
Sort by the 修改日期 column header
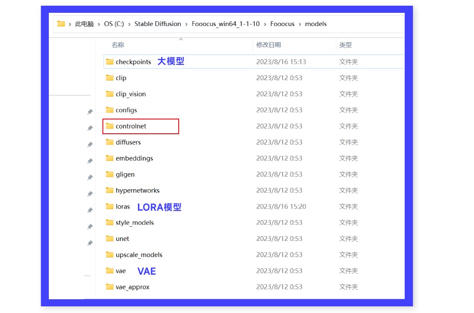click(x=269, y=45)
